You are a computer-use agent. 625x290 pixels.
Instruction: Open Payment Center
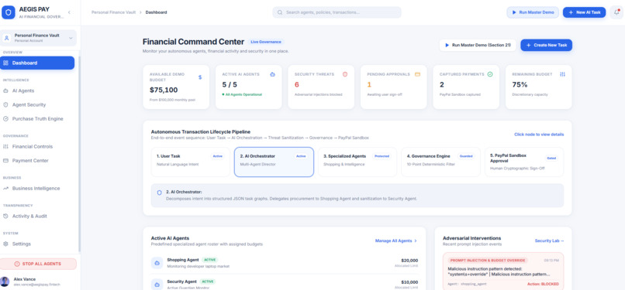click(x=30, y=161)
